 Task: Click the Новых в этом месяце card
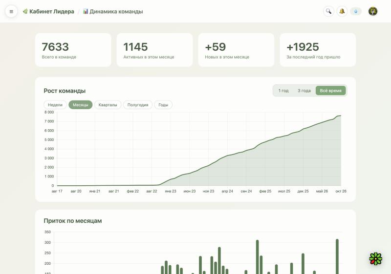[x=236, y=50]
